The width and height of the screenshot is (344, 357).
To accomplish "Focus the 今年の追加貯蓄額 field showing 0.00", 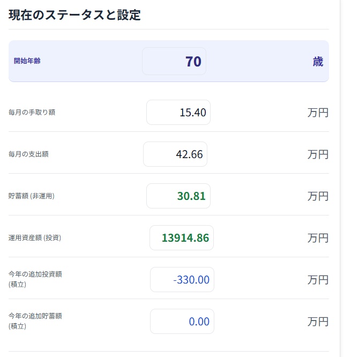I will coord(182,321).
